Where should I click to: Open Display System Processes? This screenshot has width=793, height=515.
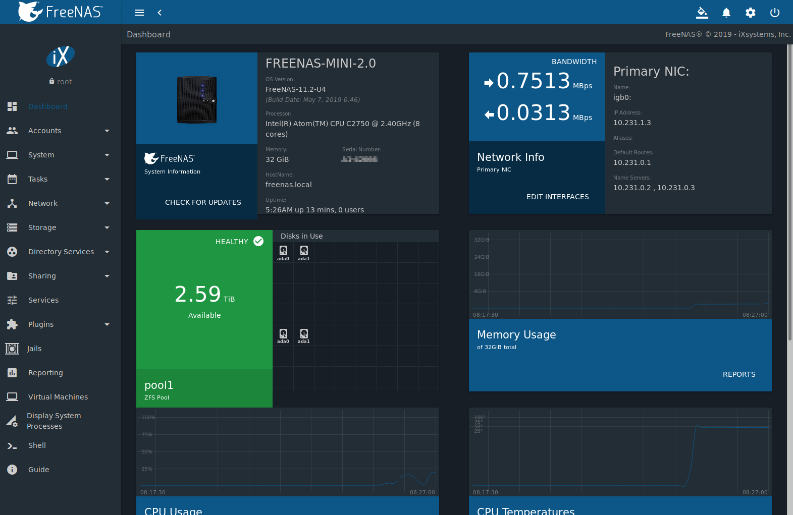click(x=61, y=421)
